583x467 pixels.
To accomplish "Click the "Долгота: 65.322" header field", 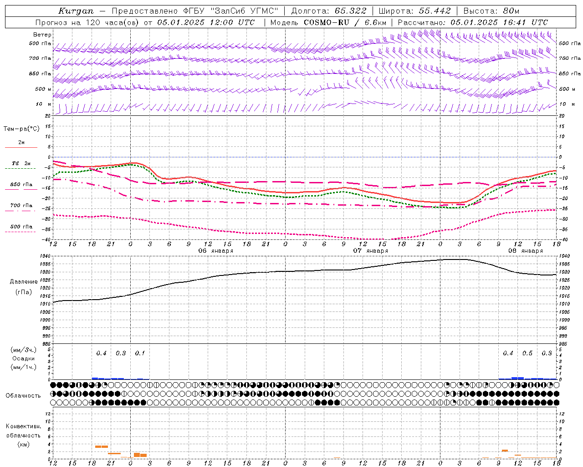I will point(328,10).
